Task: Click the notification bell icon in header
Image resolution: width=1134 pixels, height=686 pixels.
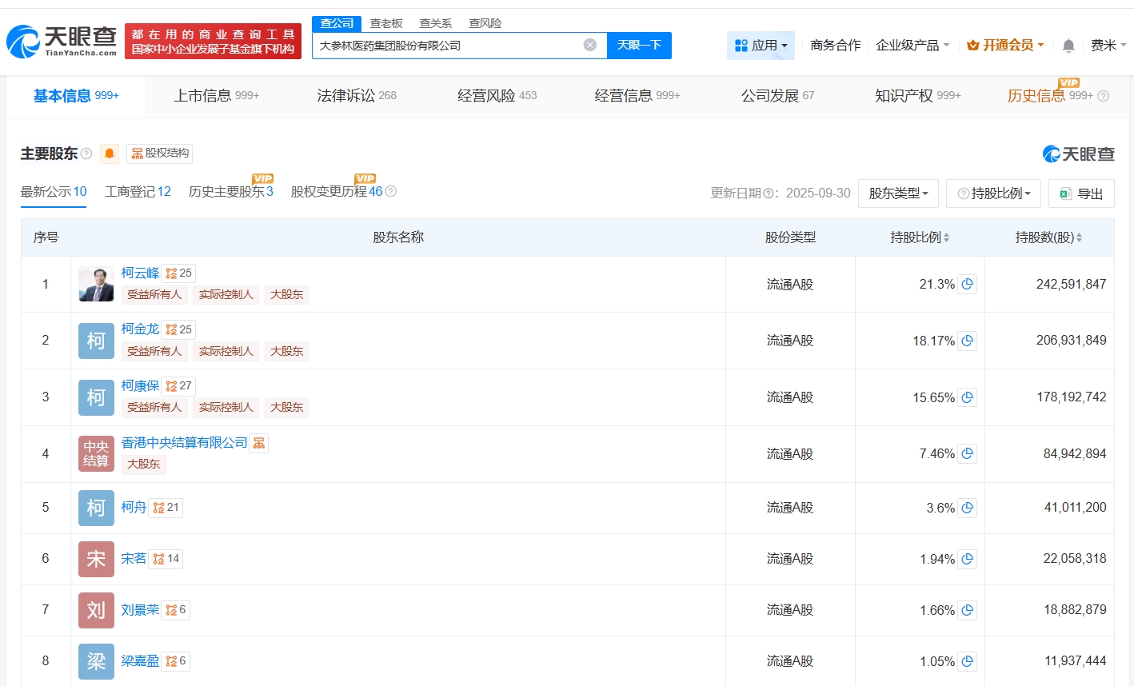Action: [x=1068, y=46]
